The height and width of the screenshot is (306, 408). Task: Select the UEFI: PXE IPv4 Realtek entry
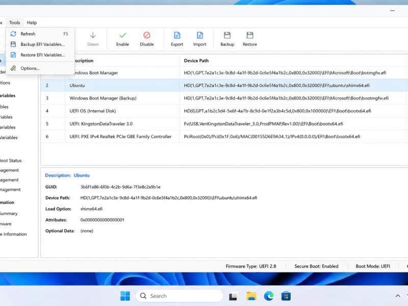[x=224, y=136]
